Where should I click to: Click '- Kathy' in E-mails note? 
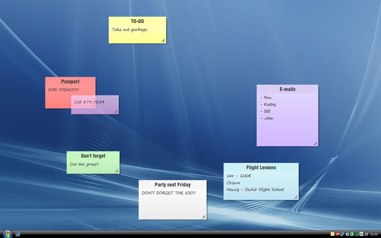268,104
